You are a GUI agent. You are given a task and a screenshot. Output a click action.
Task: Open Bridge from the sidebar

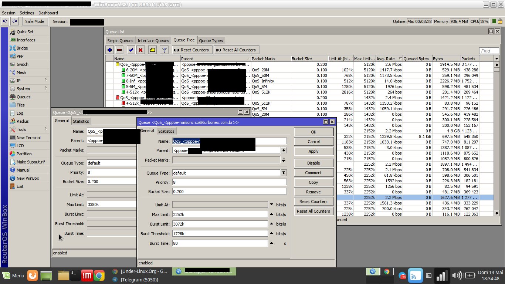(22, 48)
